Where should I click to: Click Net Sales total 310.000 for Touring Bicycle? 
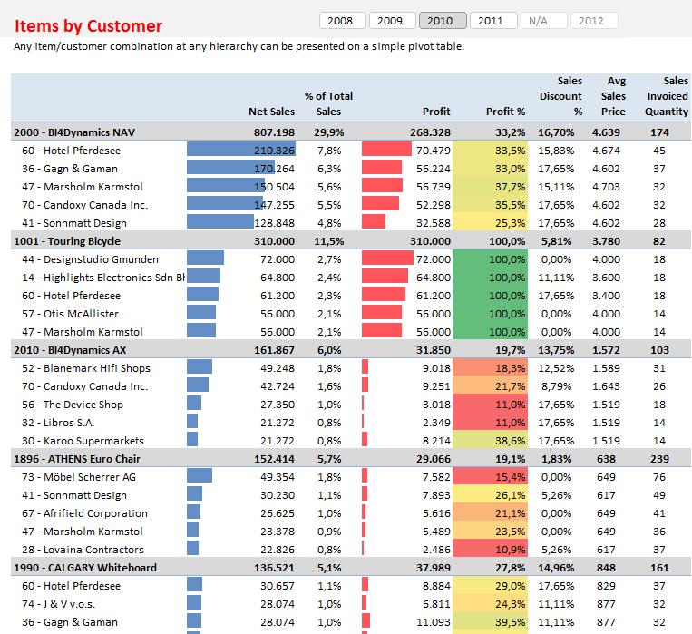pyautogui.click(x=274, y=241)
